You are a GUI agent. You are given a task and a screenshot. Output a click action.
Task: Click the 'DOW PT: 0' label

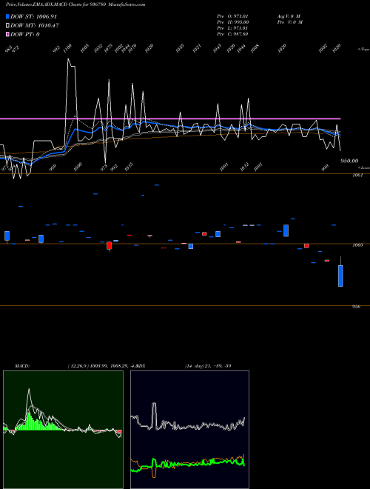[25, 34]
